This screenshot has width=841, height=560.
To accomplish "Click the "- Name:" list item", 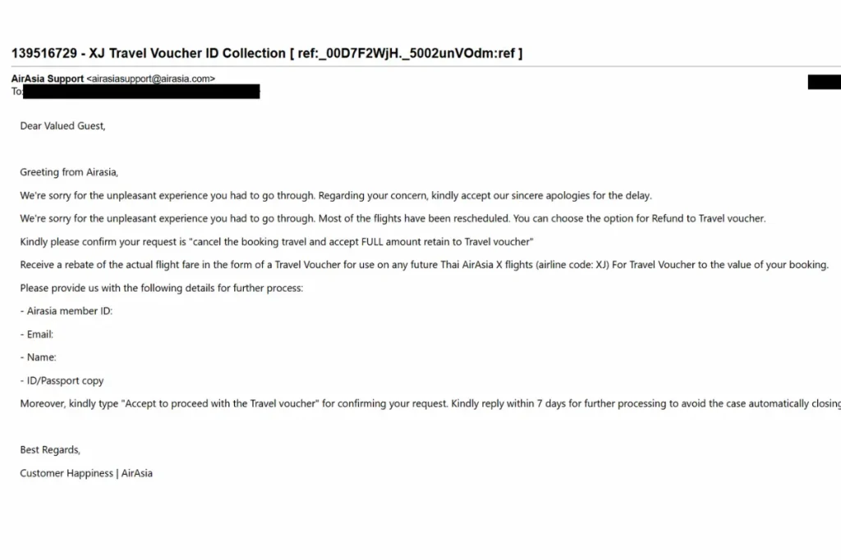I will point(38,357).
